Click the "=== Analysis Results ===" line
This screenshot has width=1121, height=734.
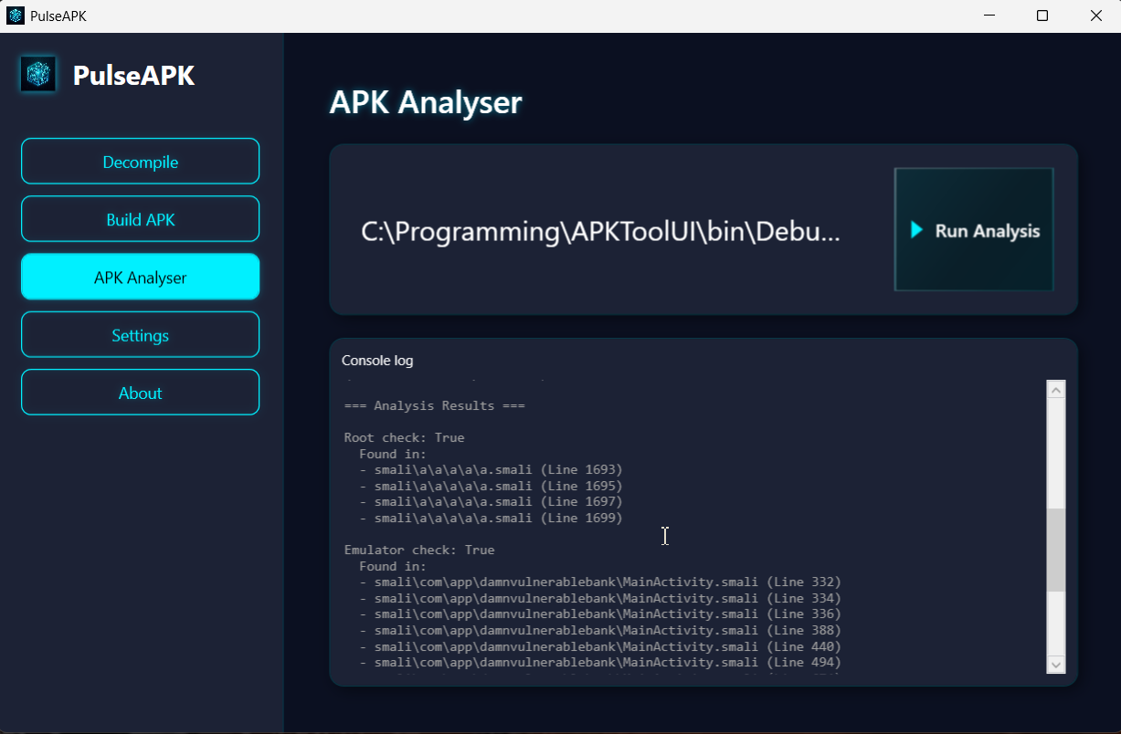[435, 405]
